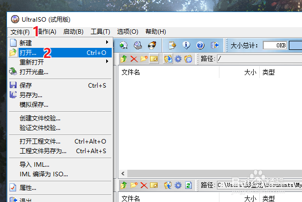The height and width of the screenshot is (202, 302).
Task: Select 创建文件校验... menu entry
Action: coord(60,118)
